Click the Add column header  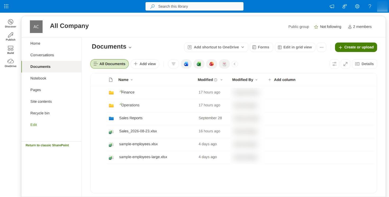[x=282, y=80]
